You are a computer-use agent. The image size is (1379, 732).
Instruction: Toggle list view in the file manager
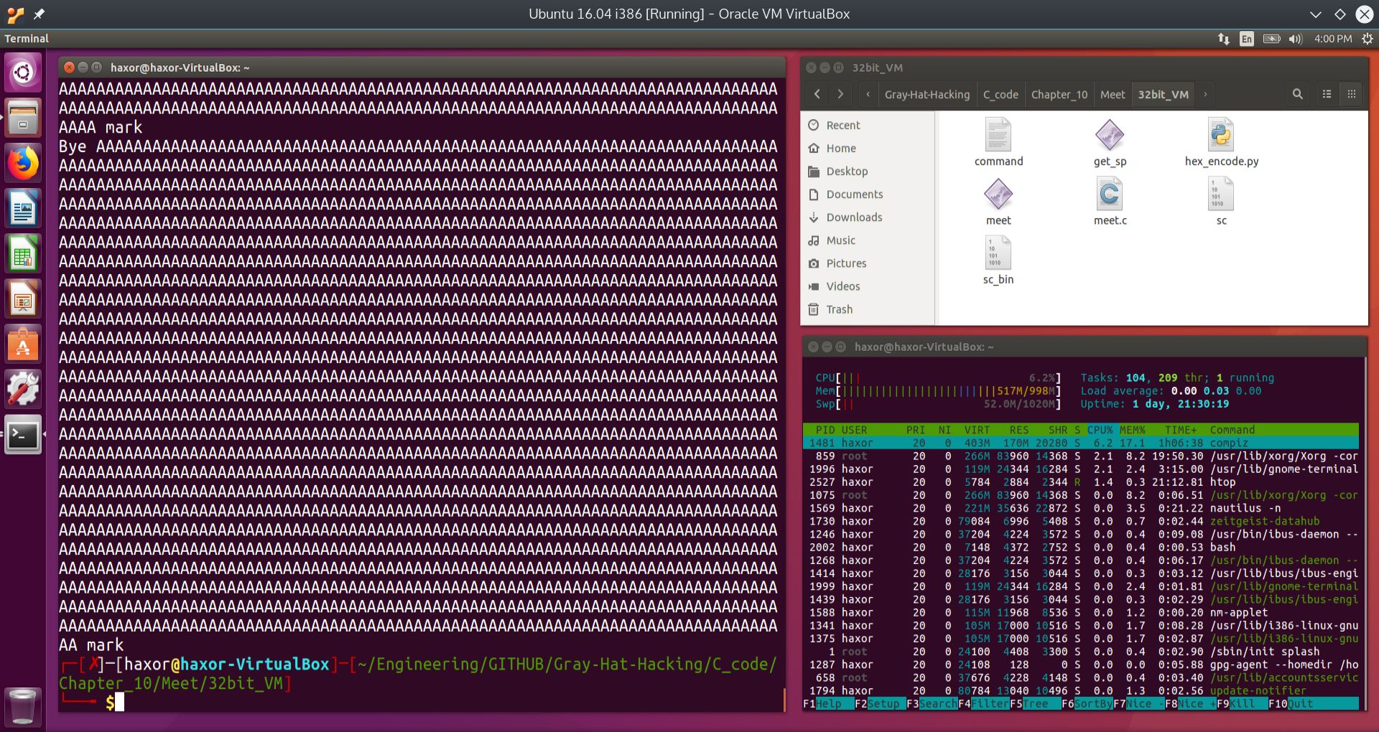(1325, 94)
